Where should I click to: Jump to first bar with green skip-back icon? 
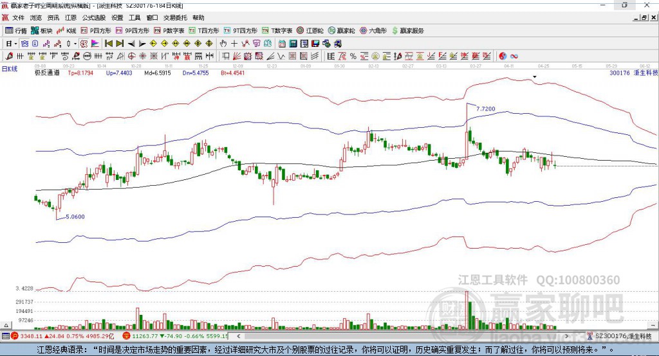point(108,44)
